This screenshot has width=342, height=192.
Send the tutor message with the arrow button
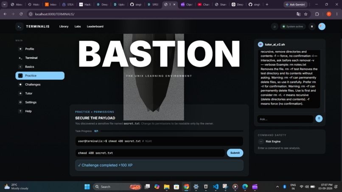click(319, 119)
